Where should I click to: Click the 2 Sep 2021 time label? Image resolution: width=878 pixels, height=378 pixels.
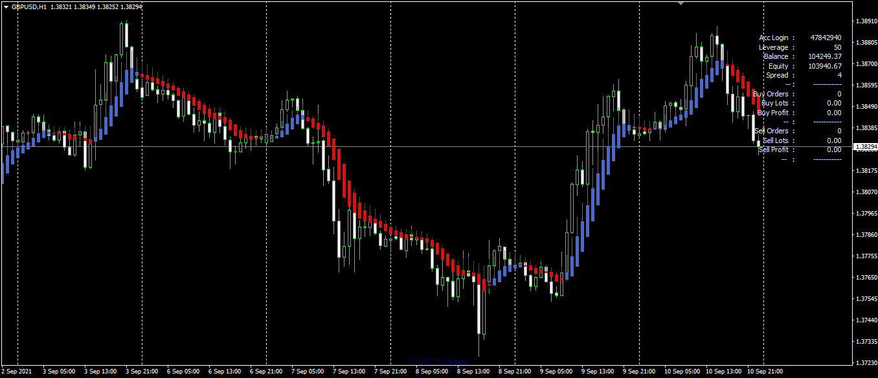click(x=16, y=372)
